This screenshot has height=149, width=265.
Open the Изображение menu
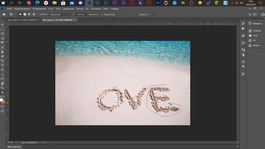coord(39,9)
